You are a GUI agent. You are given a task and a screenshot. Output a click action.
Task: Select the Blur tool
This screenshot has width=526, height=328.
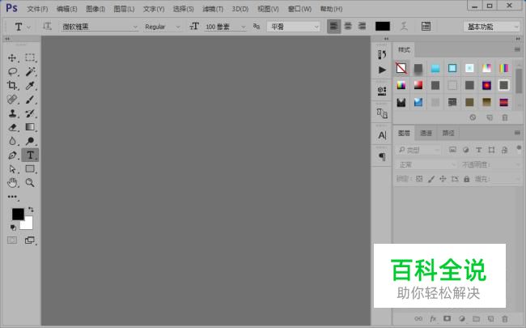tap(12, 141)
